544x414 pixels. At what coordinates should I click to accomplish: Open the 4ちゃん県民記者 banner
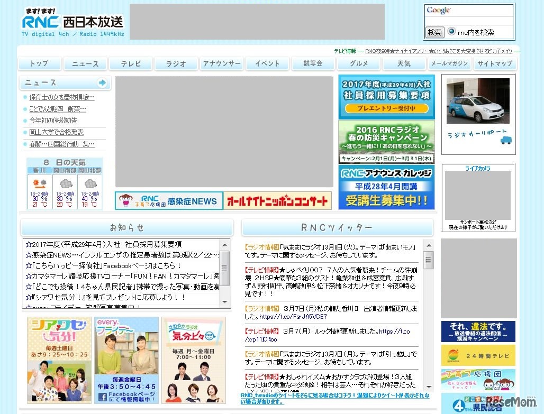click(478, 403)
